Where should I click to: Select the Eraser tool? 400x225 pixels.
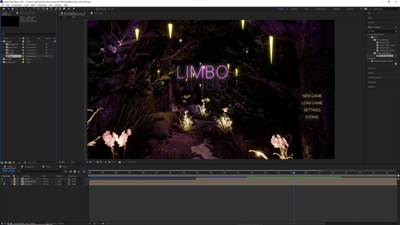click(x=64, y=9)
